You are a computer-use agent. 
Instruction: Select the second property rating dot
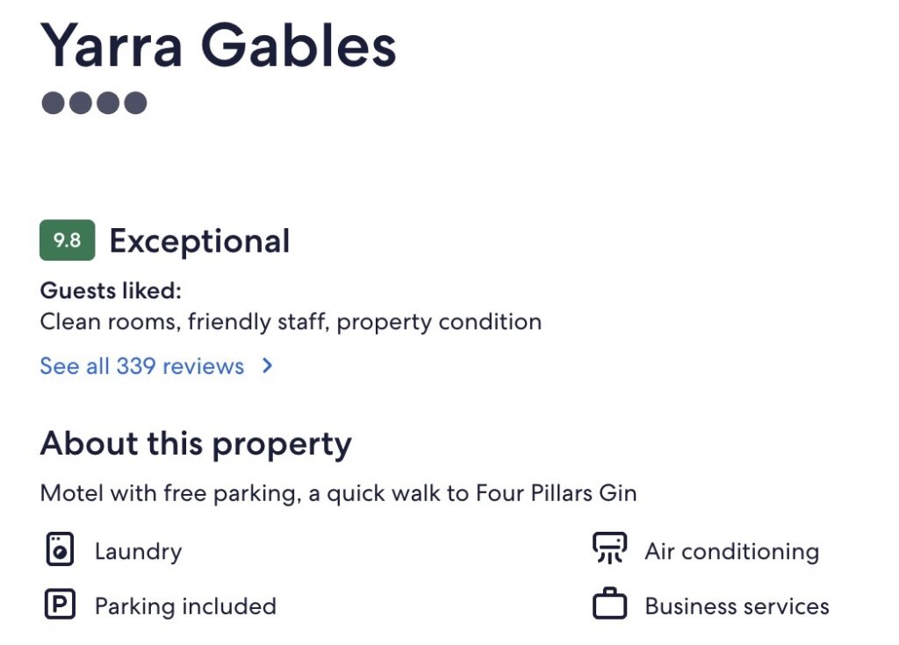click(81, 104)
